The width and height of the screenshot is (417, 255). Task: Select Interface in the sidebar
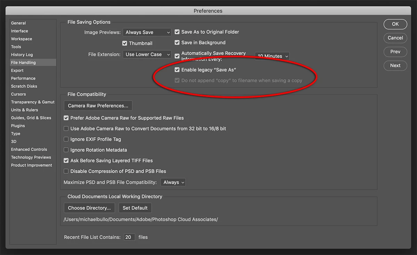[x=19, y=31]
